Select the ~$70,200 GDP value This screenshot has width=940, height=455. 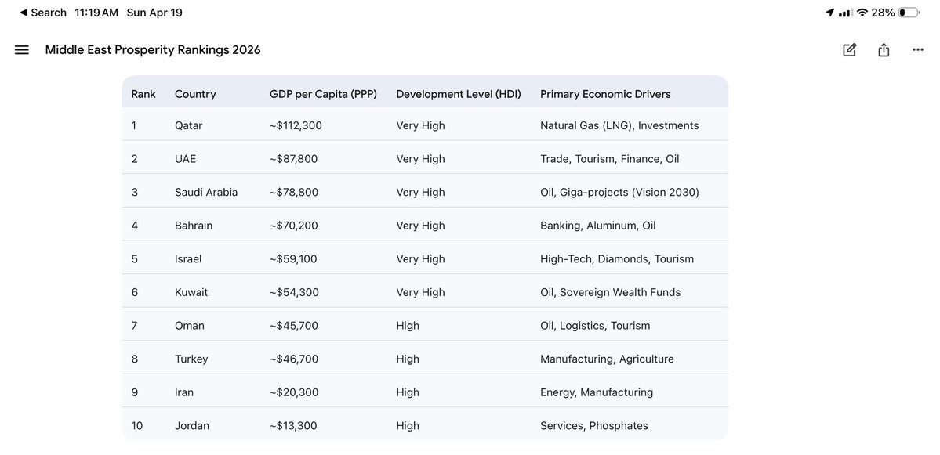coord(294,226)
